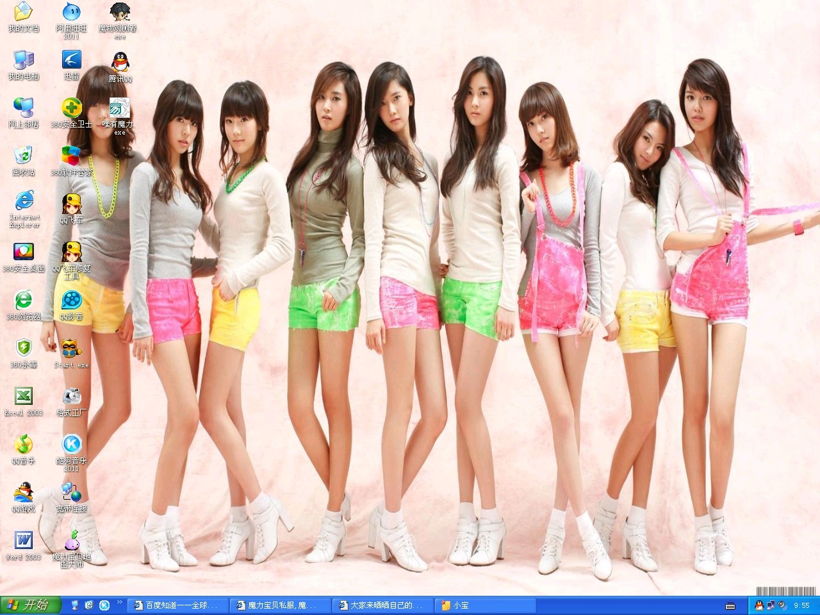
Task: Click the QQ penguin tray icon
Action: point(759,605)
